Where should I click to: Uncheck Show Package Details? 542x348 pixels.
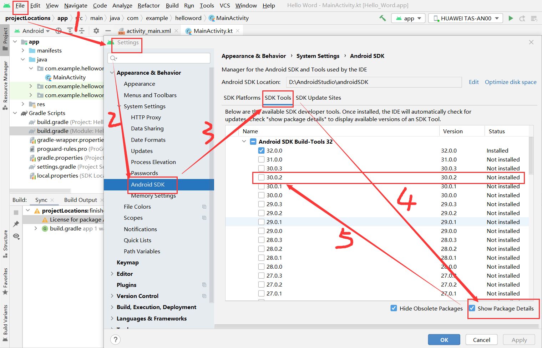coord(472,308)
